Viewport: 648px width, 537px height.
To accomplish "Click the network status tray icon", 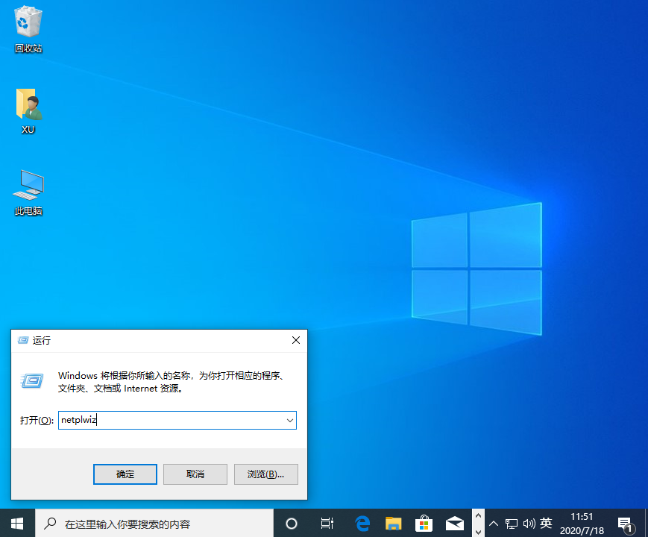I will tap(512, 523).
